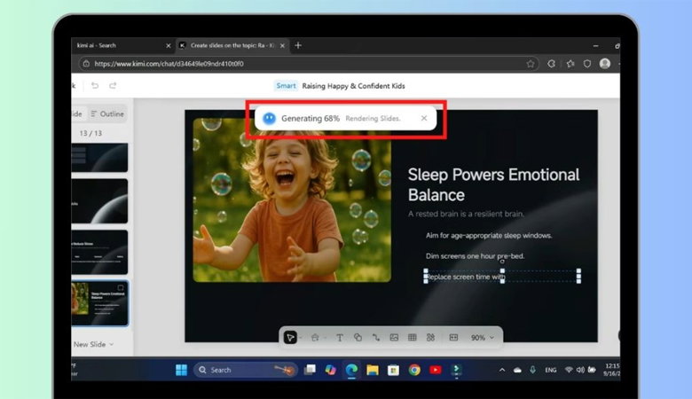The height and width of the screenshot is (399, 692).
Task: Open the browser profile avatar
Action: click(x=605, y=64)
